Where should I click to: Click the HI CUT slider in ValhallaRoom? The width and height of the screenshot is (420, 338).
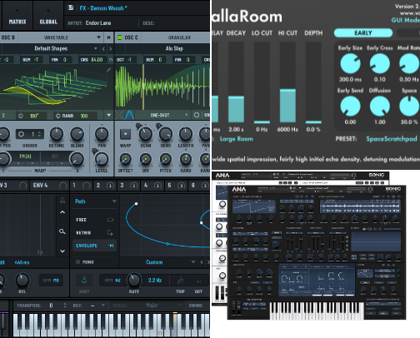point(287,82)
